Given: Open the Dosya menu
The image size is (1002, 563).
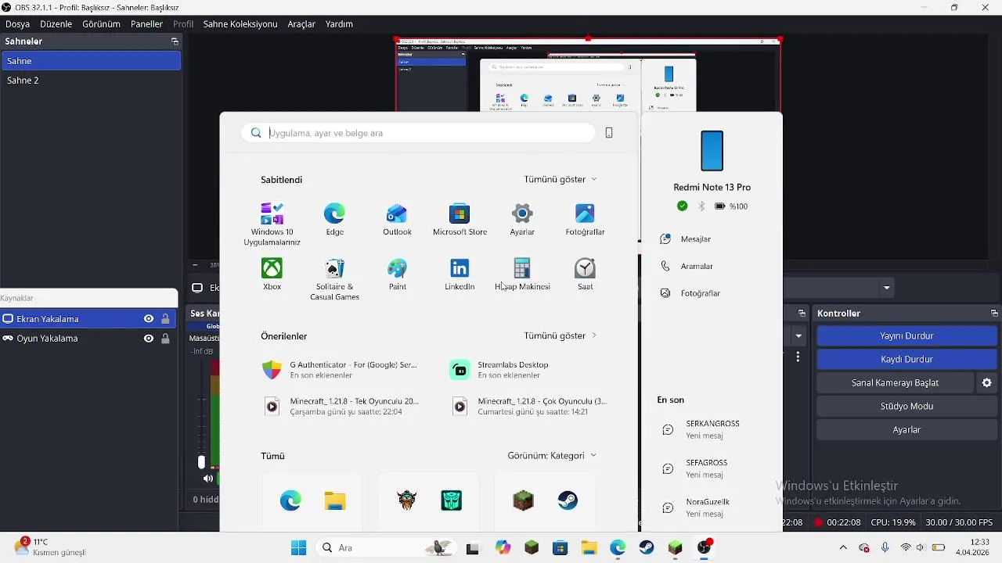Looking at the screenshot, I should pyautogui.click(x=17, y=24).
